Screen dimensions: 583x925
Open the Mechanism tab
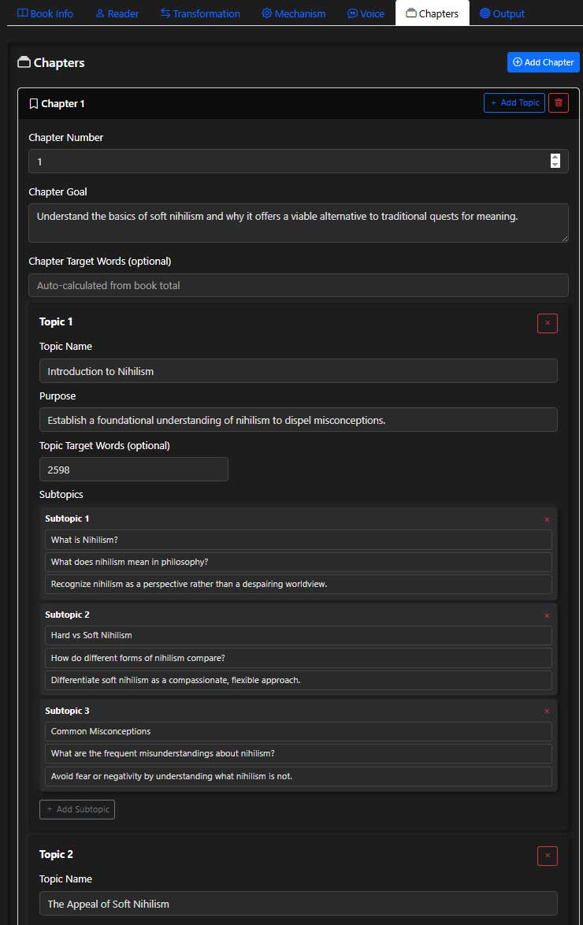coord(293,13)
